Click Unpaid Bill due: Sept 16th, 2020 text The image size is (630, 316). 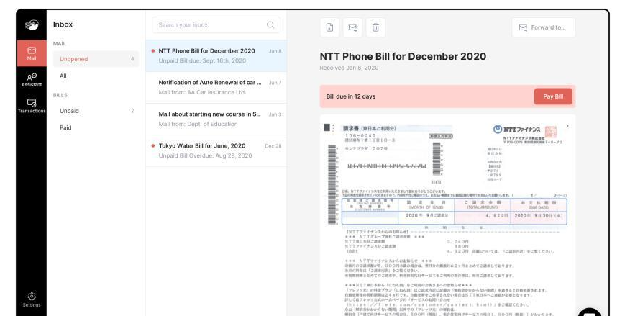coord(202,60)
